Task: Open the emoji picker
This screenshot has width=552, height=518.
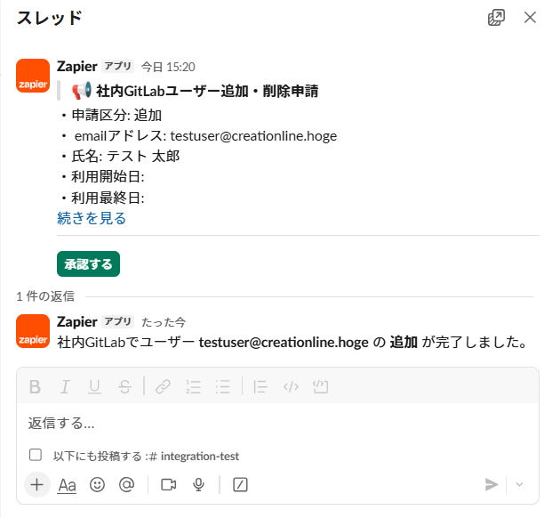Action: tap(98, 485)
